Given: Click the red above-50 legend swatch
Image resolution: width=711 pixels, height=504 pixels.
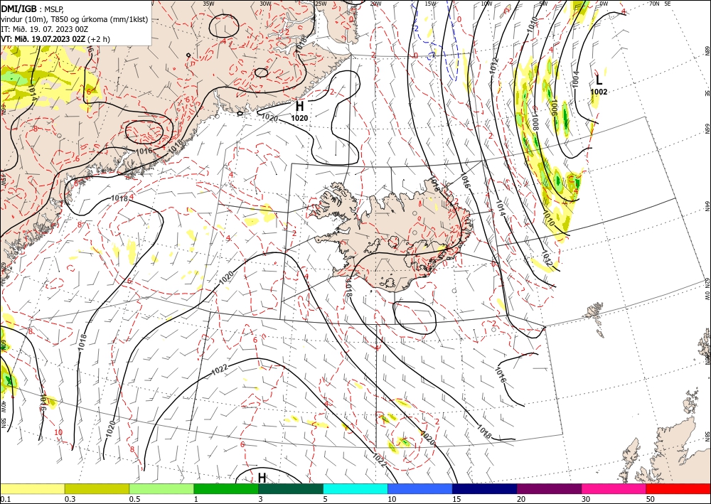Looking at the screenshot, I should 678,488.
